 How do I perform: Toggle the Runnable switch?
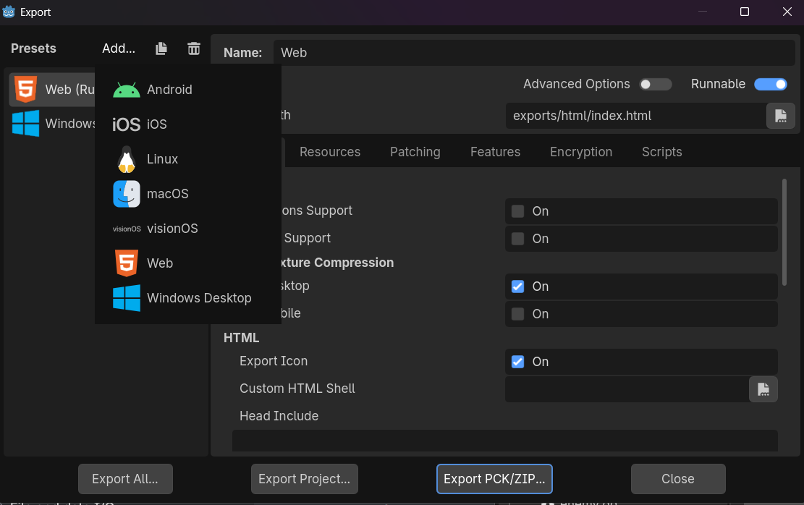pos(770,84)
